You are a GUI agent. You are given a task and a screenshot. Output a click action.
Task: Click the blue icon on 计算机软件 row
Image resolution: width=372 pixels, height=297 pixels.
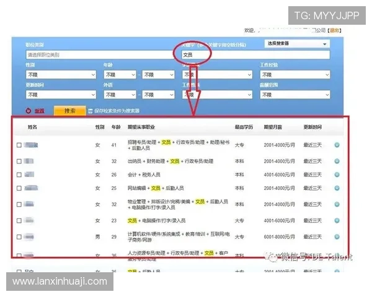point(337,236)
